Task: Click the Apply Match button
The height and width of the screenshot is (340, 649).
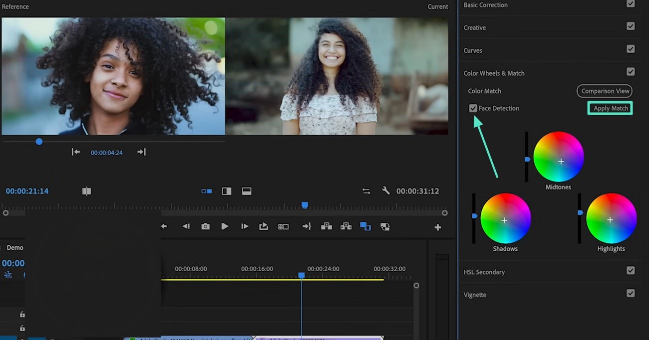Action: click(x=610, y=108)
